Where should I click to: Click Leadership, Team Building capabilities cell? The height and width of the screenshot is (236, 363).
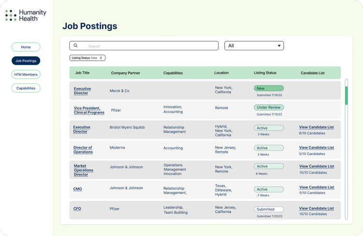click(x=175, y=210)
